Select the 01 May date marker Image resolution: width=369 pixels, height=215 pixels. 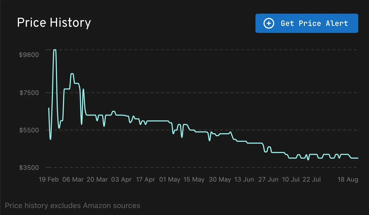coord(170,179)
